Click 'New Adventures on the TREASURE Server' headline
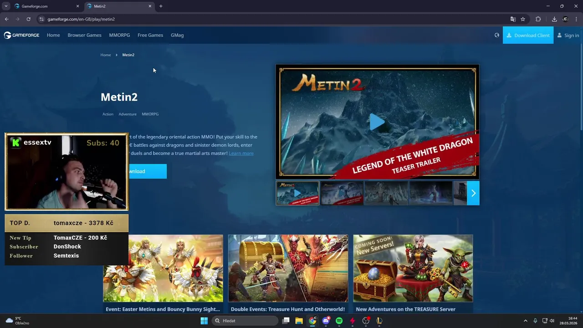The height and width of the screenshot is (328, 583). [405, 309]
